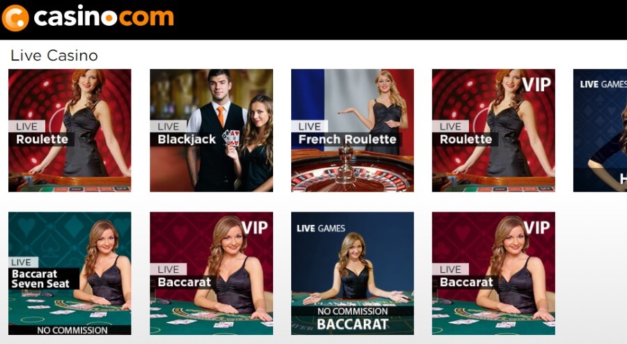
Task: Click the Baccarat Seven Seat label
Action: [x=40, y=279]
